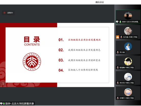Screen dimensions: 141x106
Task: Click the 录制中 recording status label
Action: [x=10, y=13]
